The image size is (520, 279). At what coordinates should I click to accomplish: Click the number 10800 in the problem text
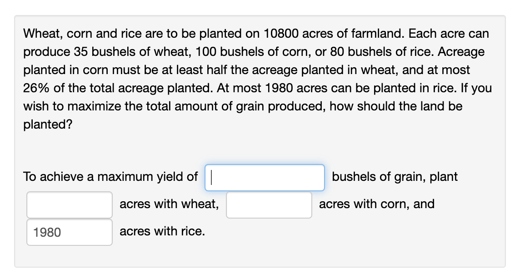click(x=280, y=34)
